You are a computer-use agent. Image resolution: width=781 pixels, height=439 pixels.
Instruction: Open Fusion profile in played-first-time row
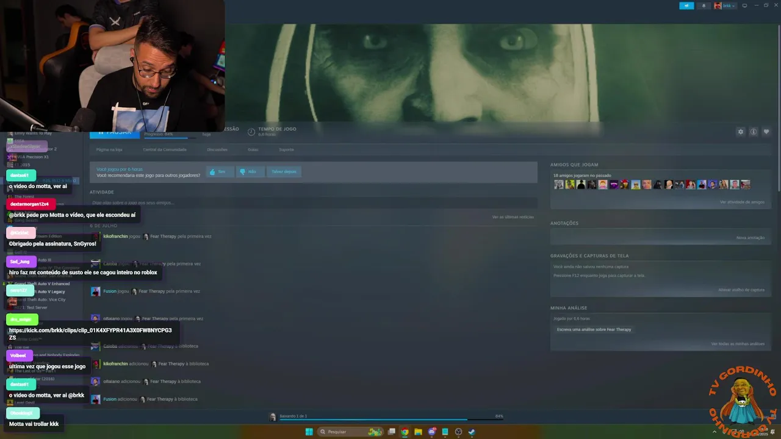coord(110,291)
